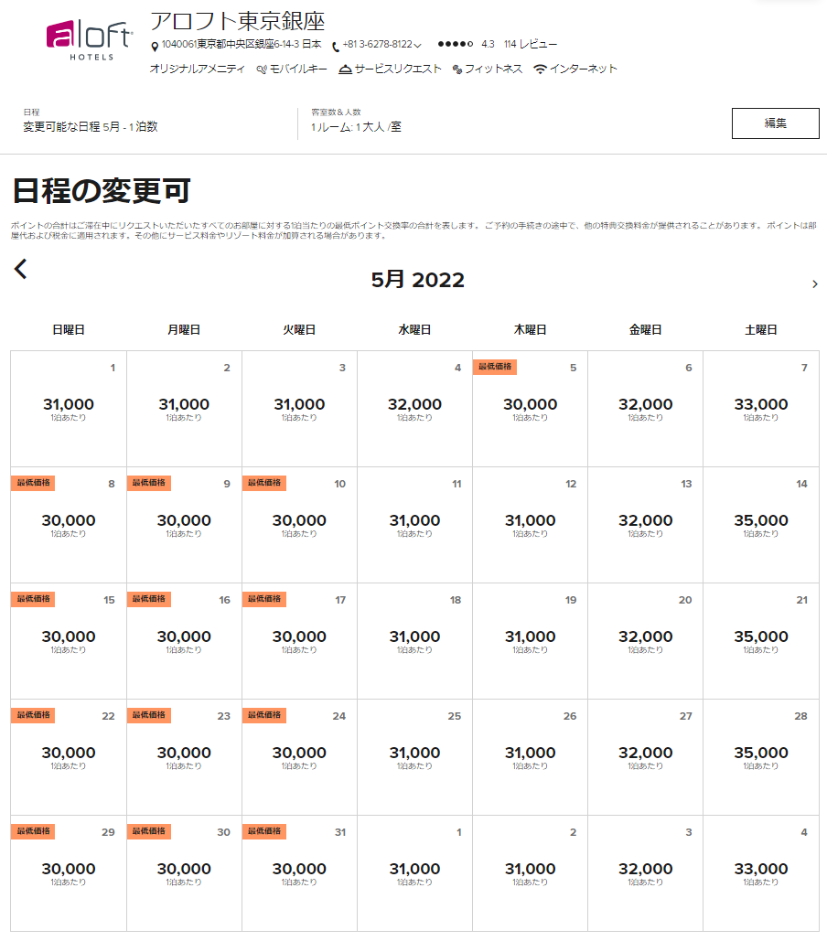Choose May 18 date cell
Image resolution: width=827 pixels, height=941 pixels.
(414, 640)
